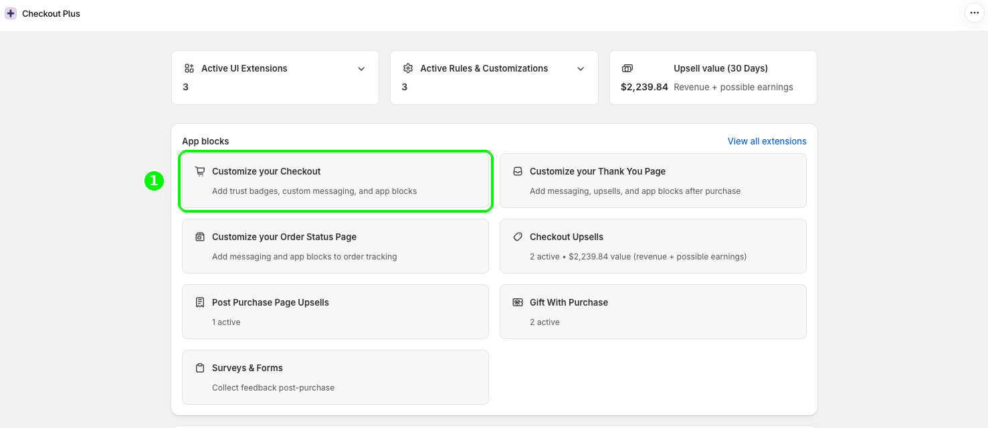Click the Checkout Plus app logo icon
Screen dimensions: 988x428
coord(11,13)
